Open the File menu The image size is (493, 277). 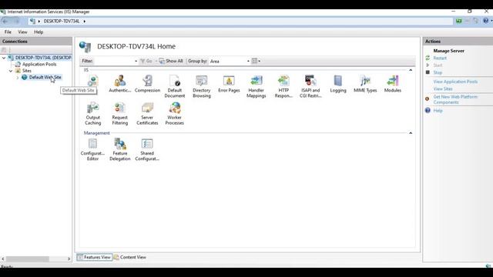(x=8, y=32)
